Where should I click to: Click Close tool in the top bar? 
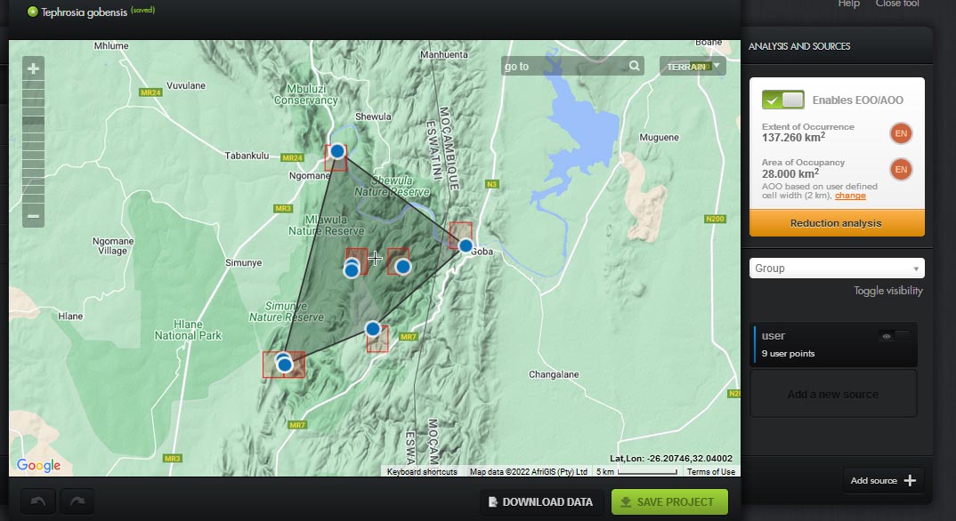[x=897, y=4]
